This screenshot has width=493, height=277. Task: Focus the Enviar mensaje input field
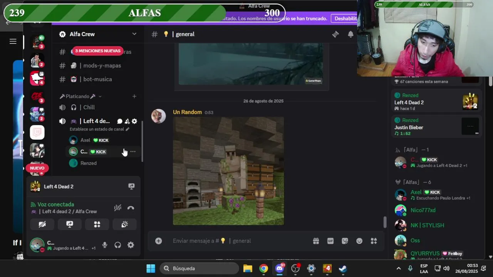pyautogui.click(x=241, y=241)
